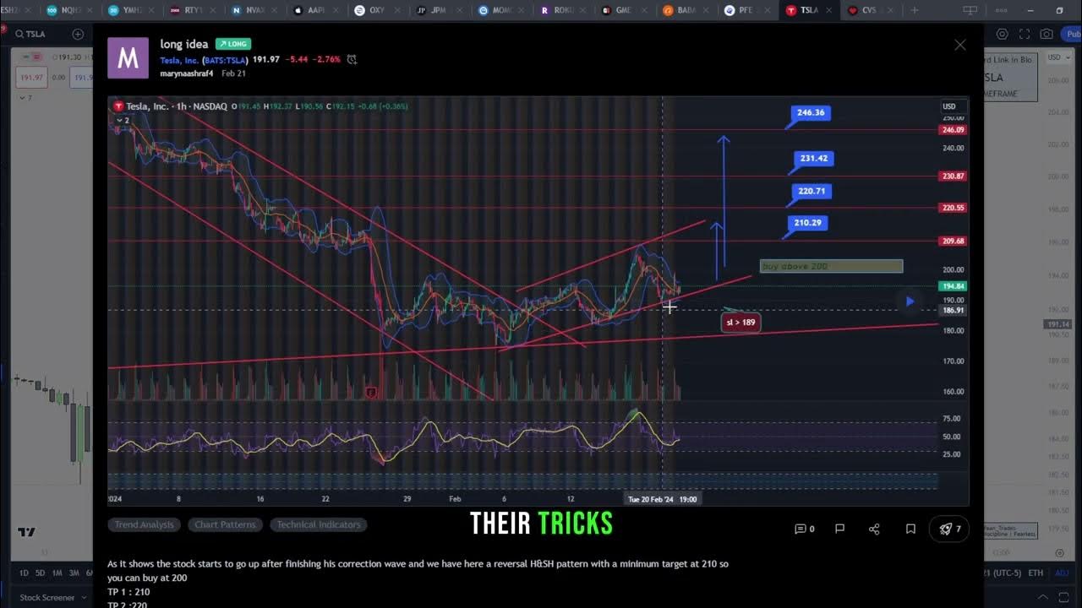Share this idea via the share icon
The height and width of the screenshot is (608, 1082).
coord(874,529)
